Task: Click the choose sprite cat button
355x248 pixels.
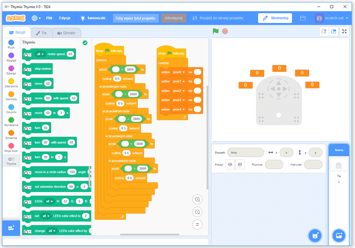Action: [x=315, y=235]
